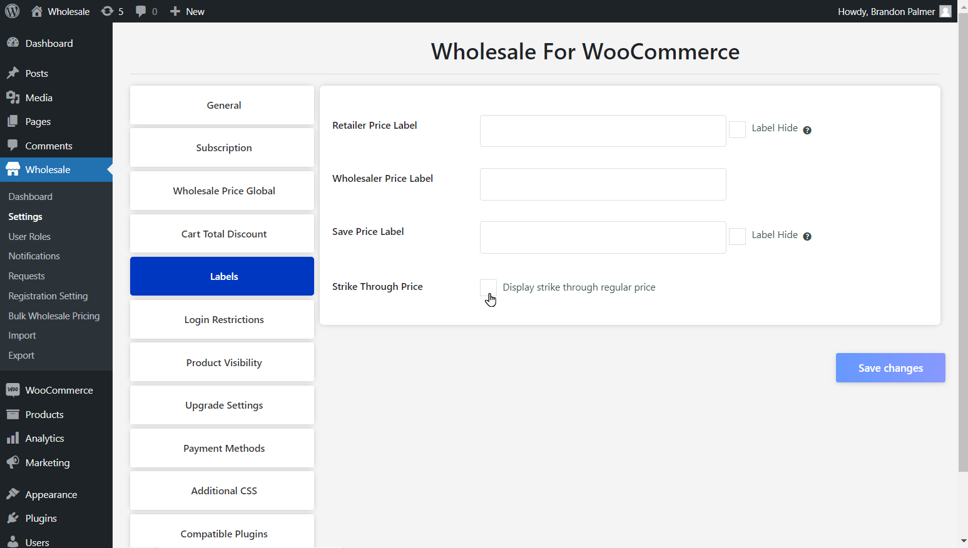Click the Media icon in sidebar
This screenshot has width=968, height=548.
point(13,97)
